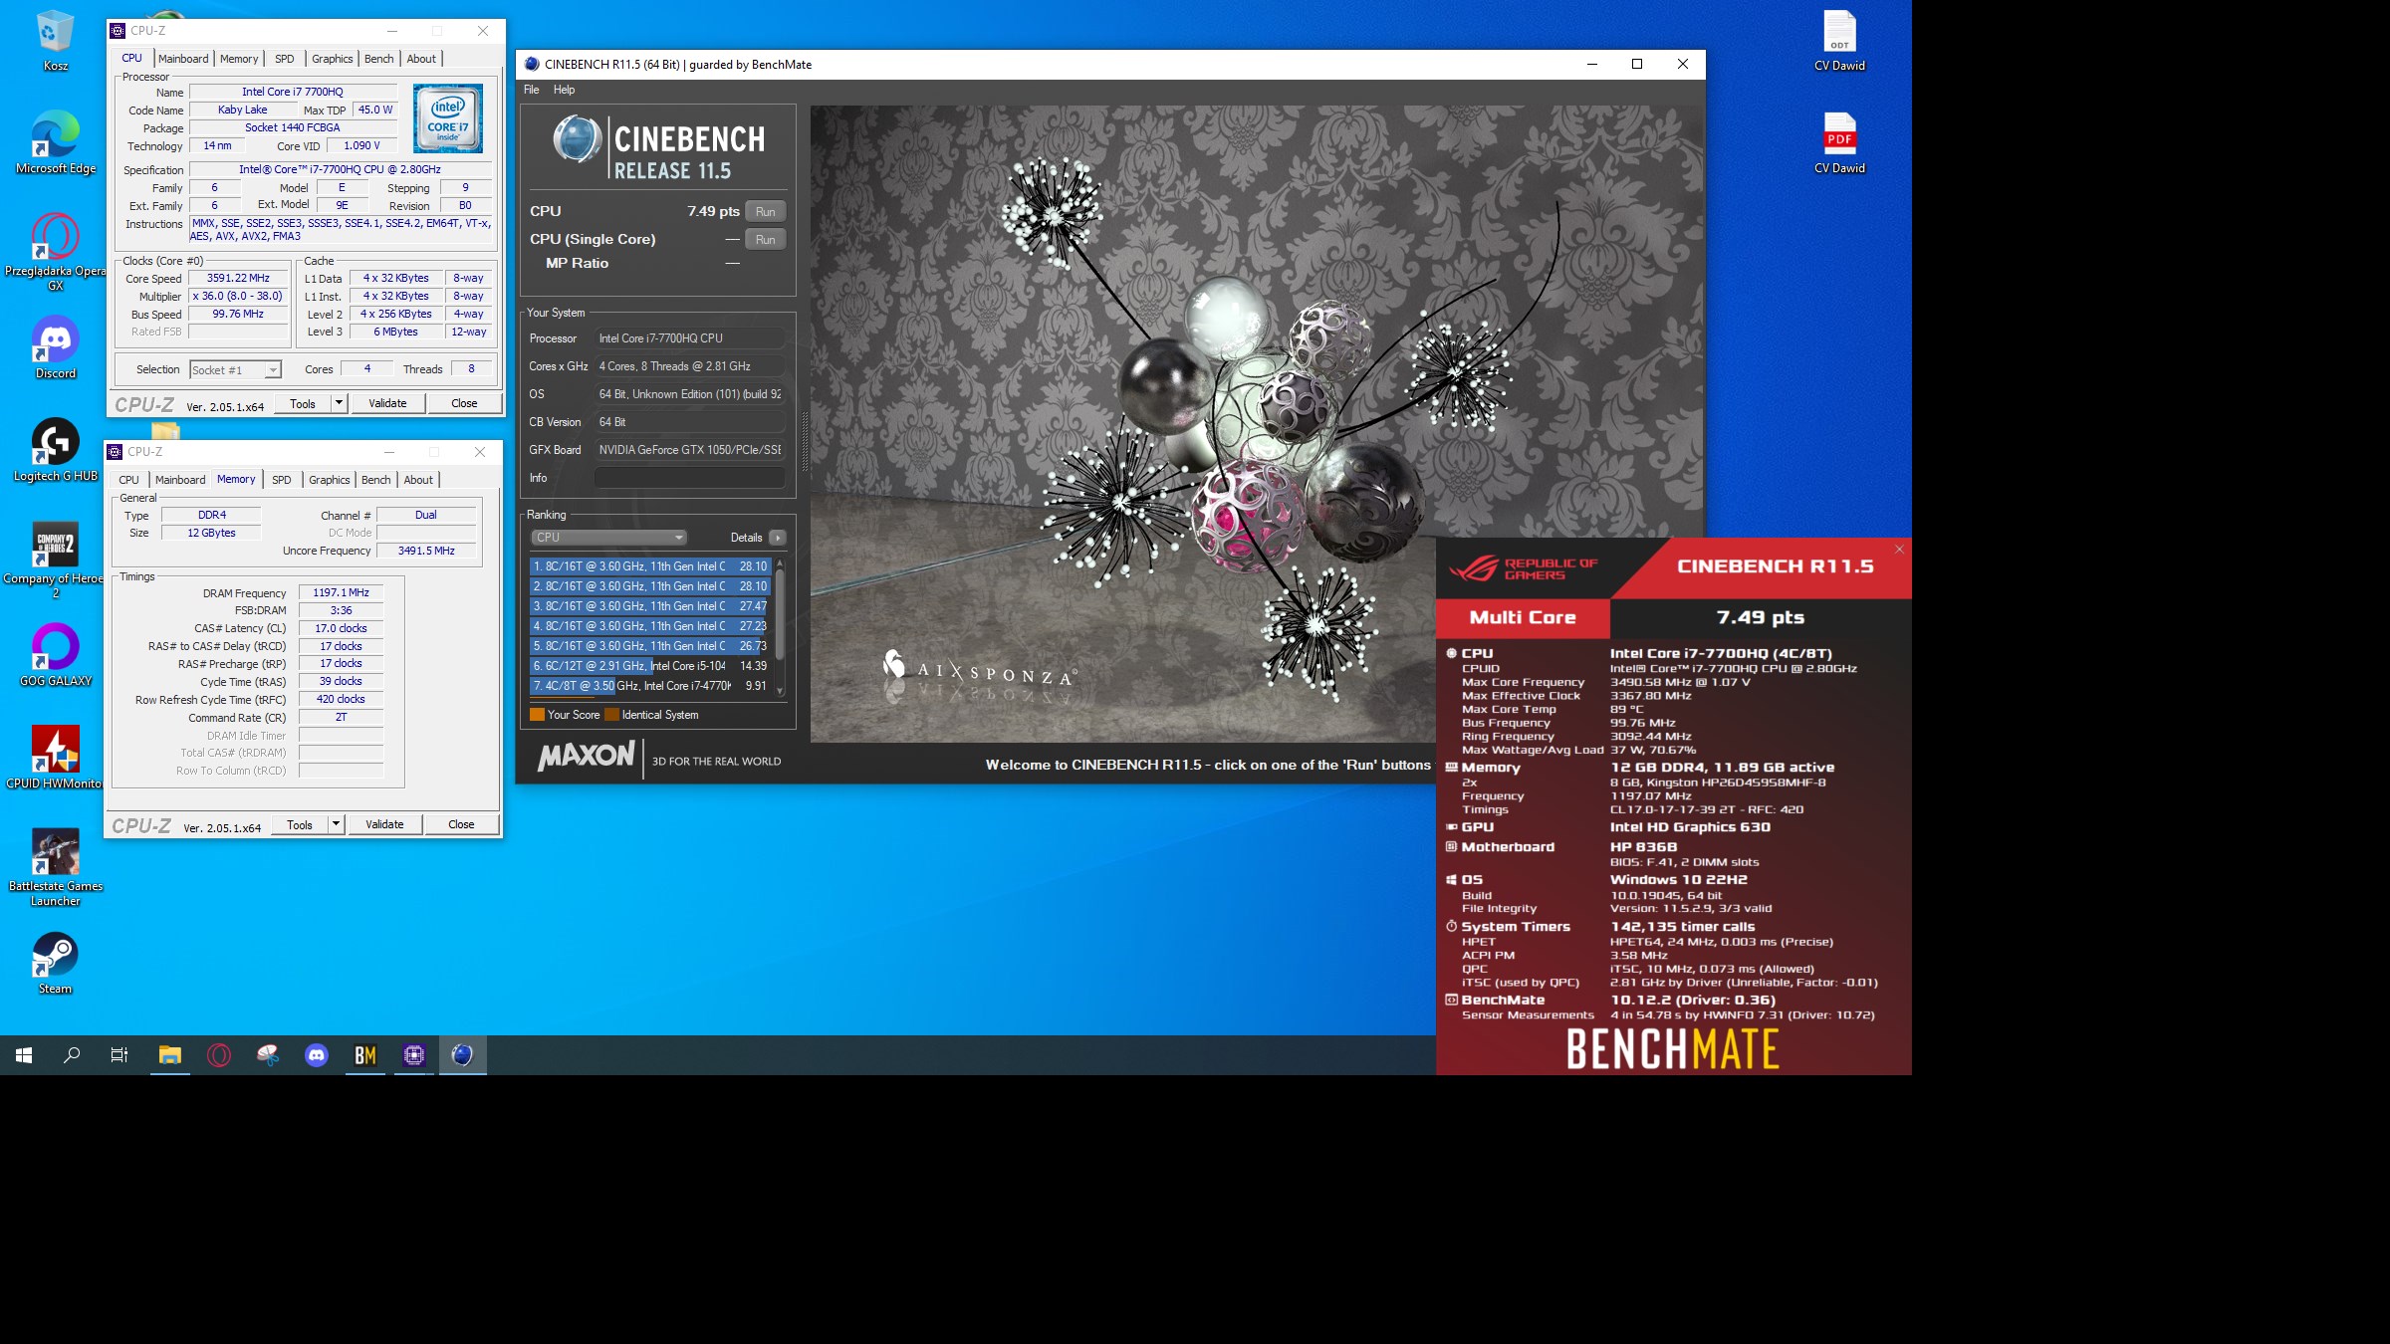The height and width of the screenshot is (1344, 2390).
Task: Maximize the Cinebench window
Action: click(x=1636, y=64)
